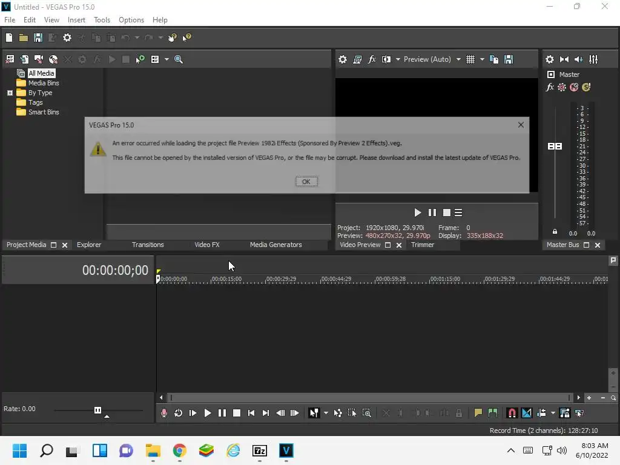Close the Project Media panel tab

click(x=65, y=245)
